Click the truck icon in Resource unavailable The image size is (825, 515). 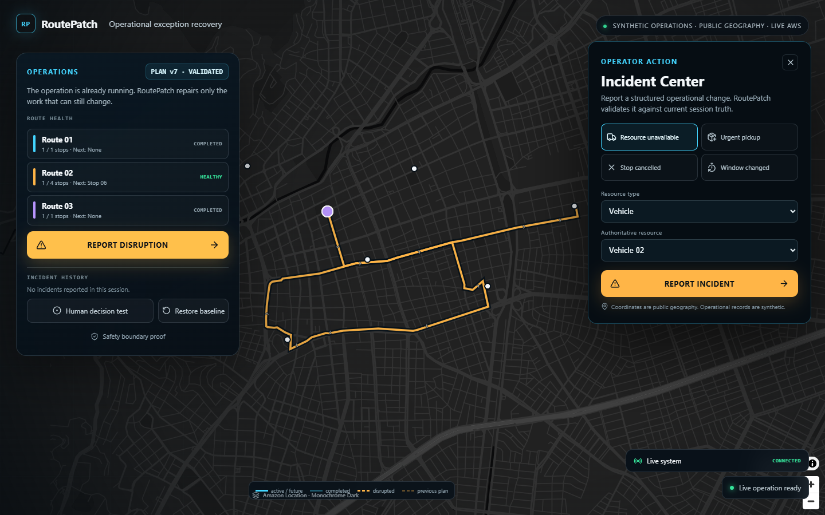(x=611, y=137)
